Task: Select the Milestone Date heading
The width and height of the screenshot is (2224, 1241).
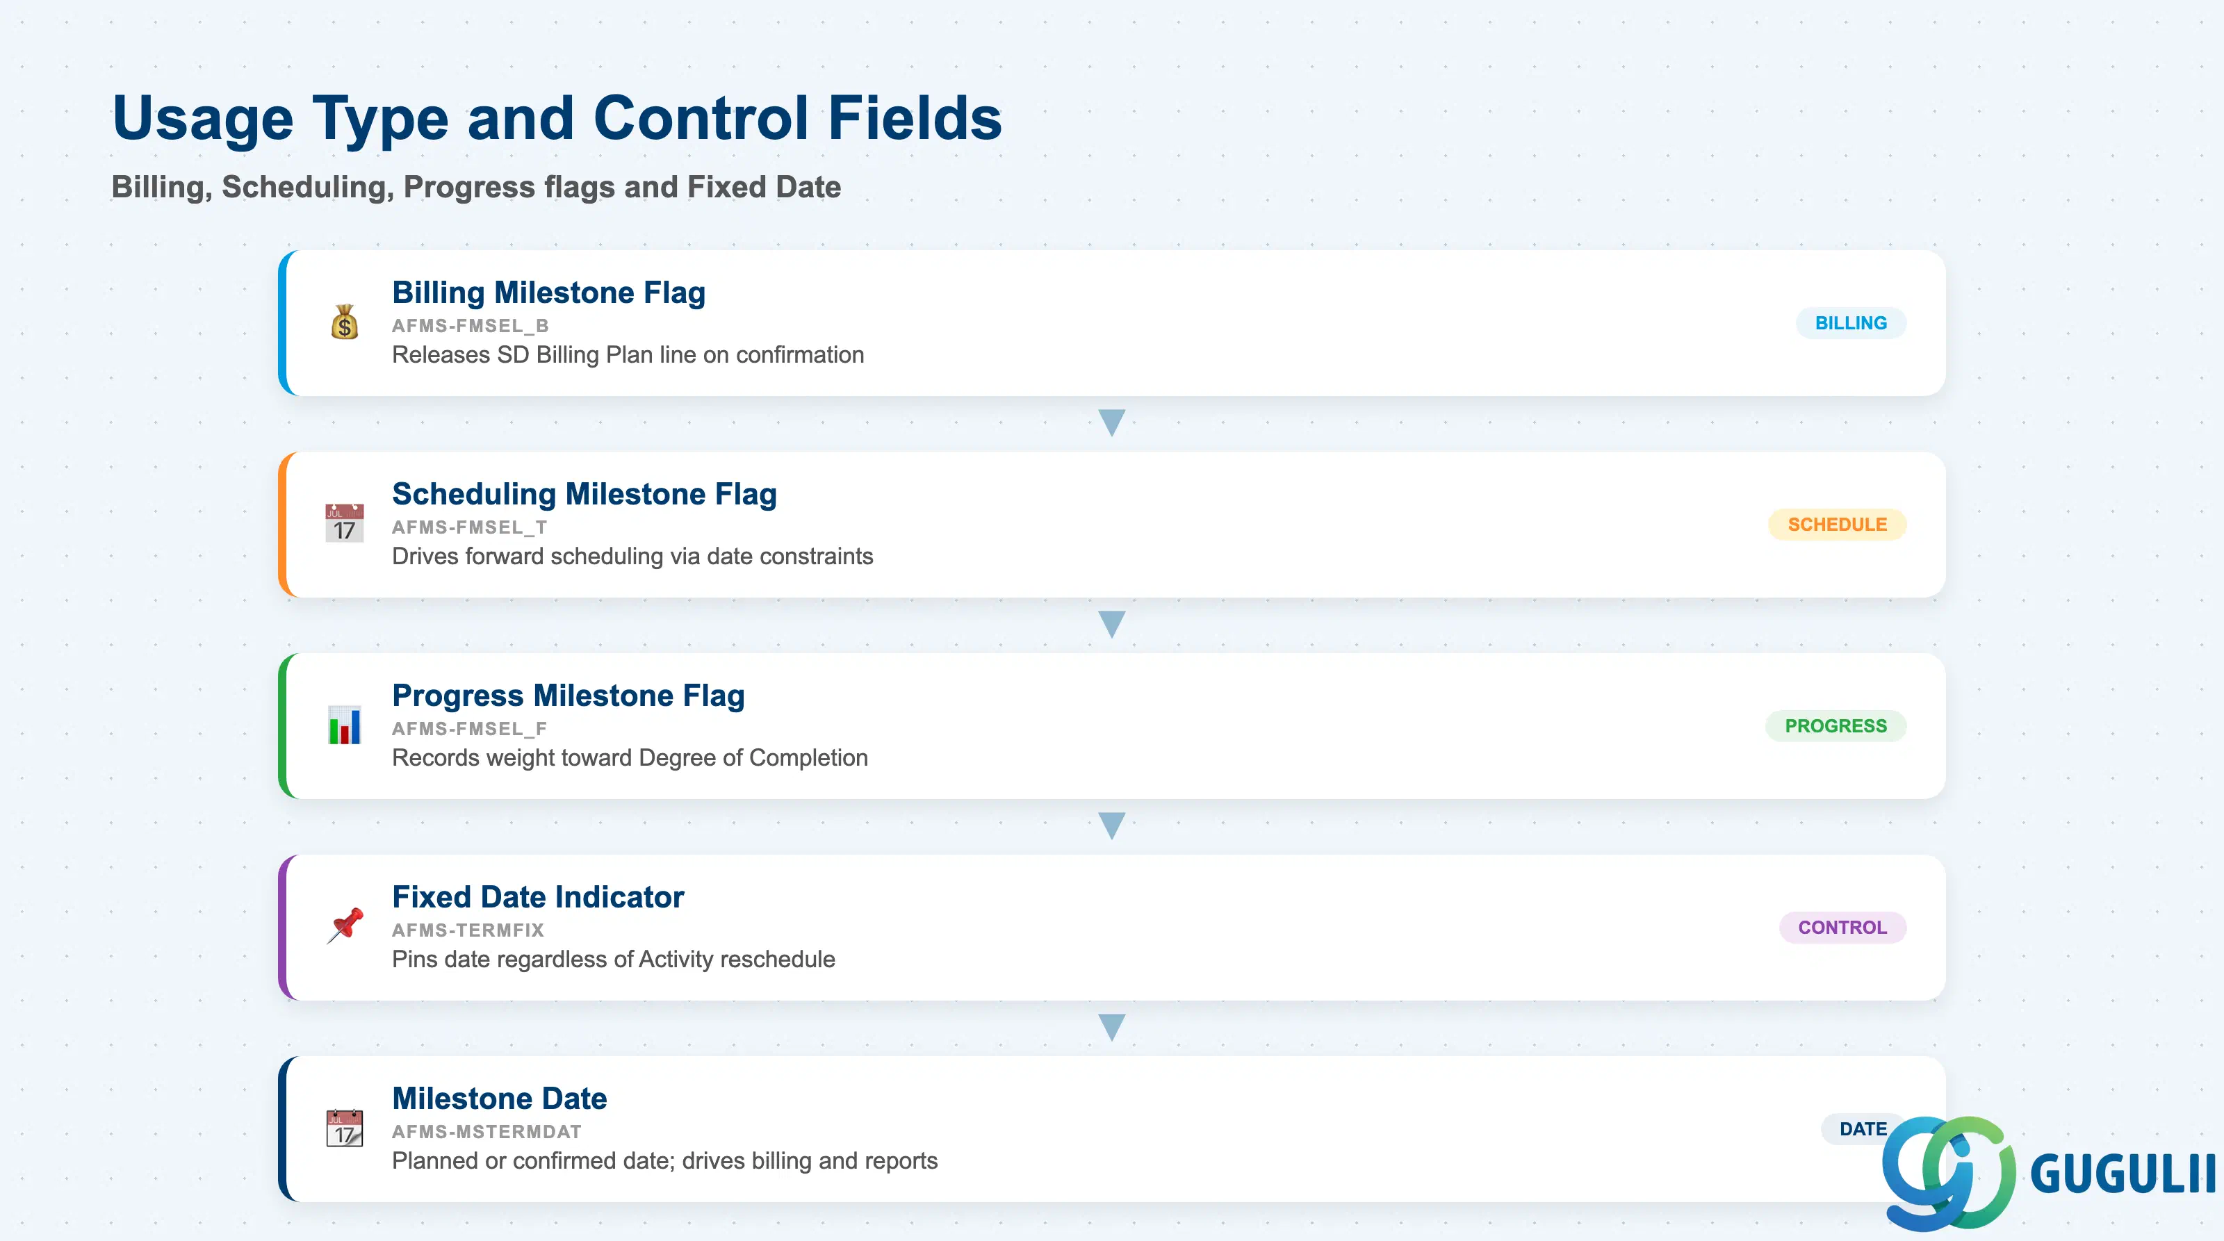Action: pyautogui.click(x=500, y=1099)
